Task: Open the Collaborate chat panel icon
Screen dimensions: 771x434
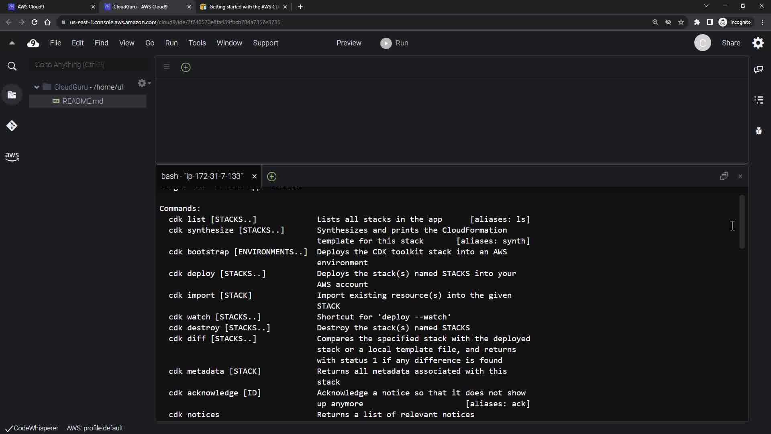Action: click(758, 70)
